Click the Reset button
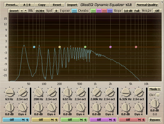The width and height of the screenshot is (164, 124). click(x=57, y=5)
